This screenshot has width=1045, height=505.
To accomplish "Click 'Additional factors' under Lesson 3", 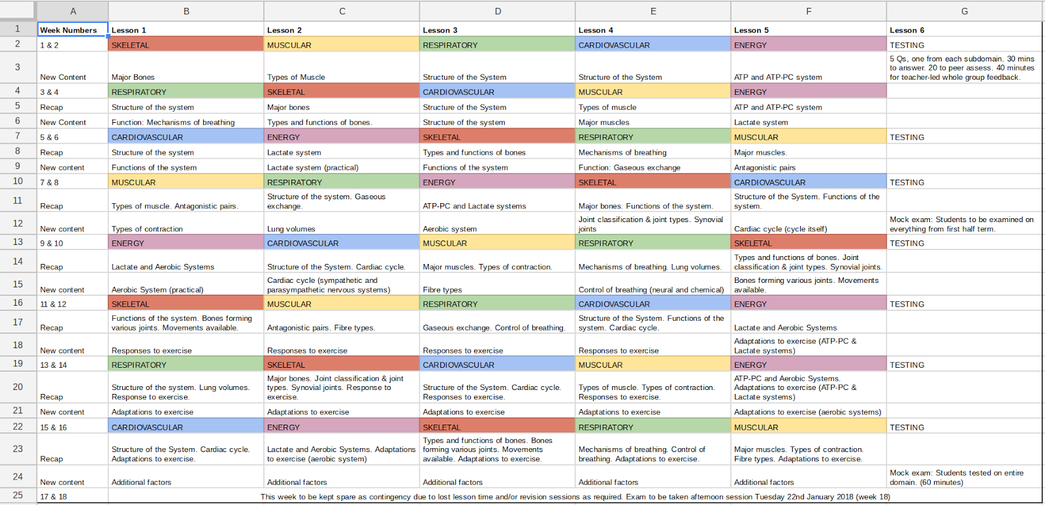I will pyautogui.click(x=498, y=477).
